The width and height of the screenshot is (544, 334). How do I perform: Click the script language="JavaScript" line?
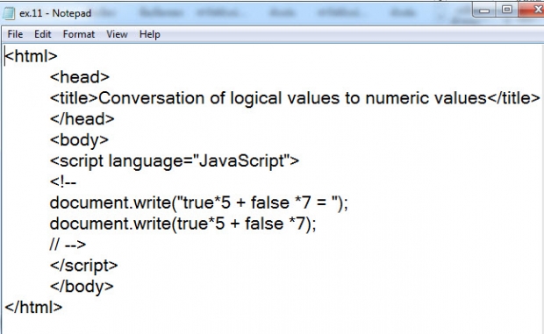click(175, 161)
